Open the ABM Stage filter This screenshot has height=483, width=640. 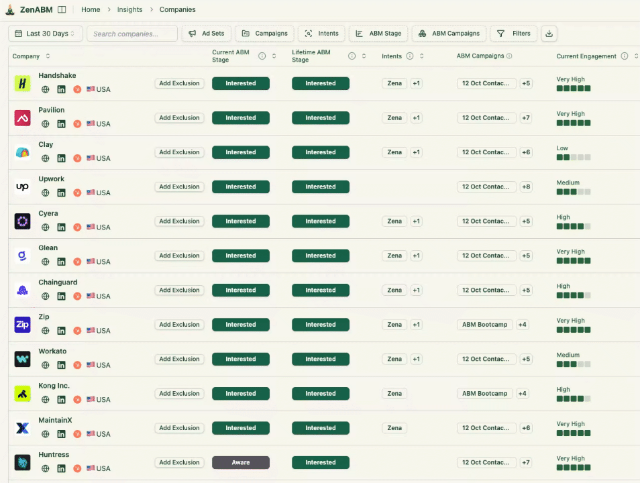click(378, 34)
